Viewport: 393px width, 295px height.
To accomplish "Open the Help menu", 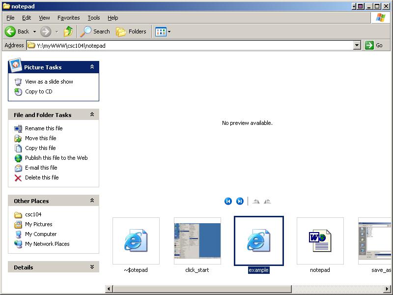I will pyautogui.click(x=113, y=18).
